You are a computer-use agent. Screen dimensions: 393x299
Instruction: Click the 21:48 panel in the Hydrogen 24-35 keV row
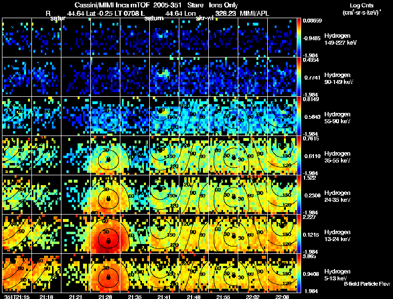(194, 194)
